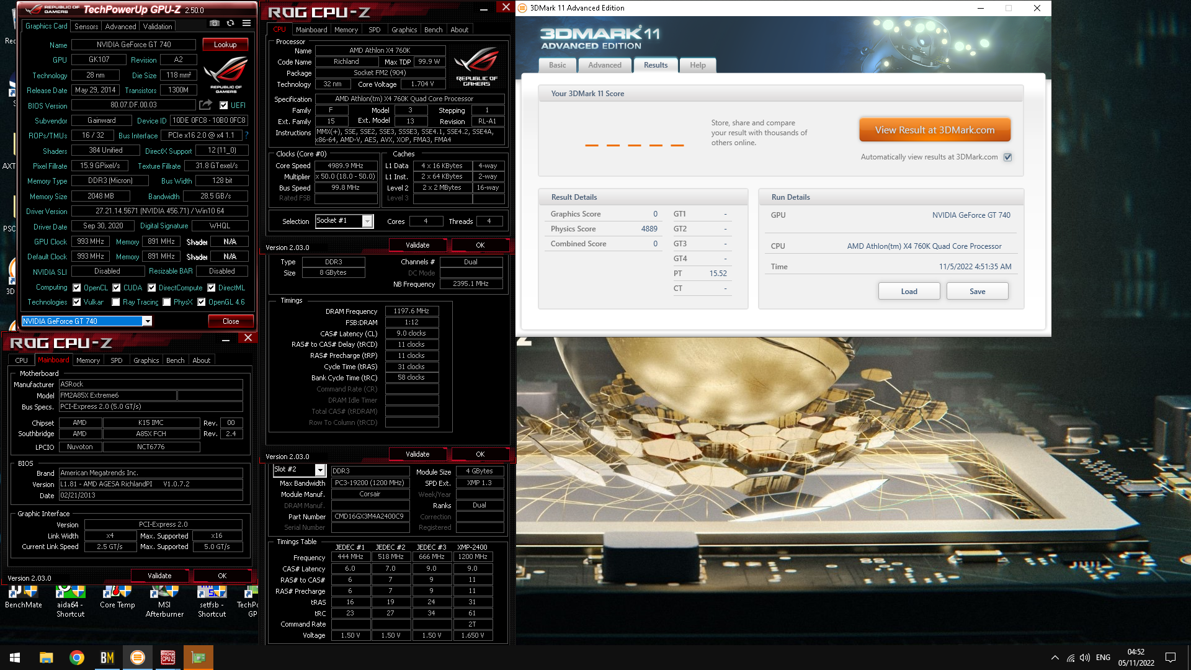The height and width of the screenshot is (670, 1191).
Task: Click the 3DMark orange taskbar icon
Action: click(137, 658)
